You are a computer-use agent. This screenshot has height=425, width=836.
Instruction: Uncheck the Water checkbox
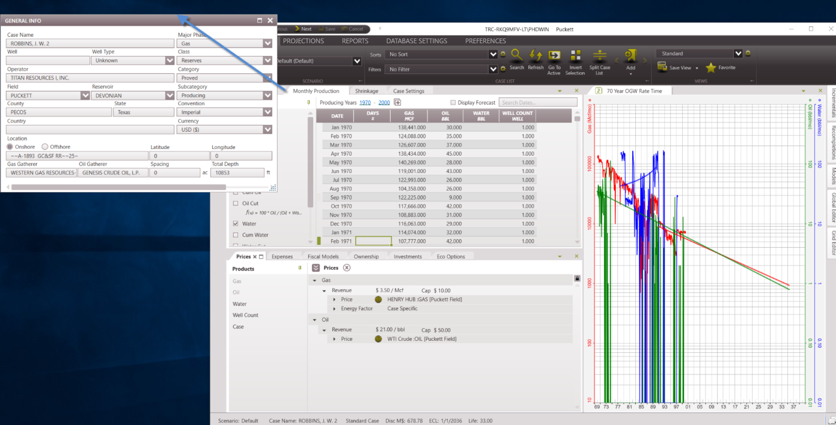click(236, 224)
